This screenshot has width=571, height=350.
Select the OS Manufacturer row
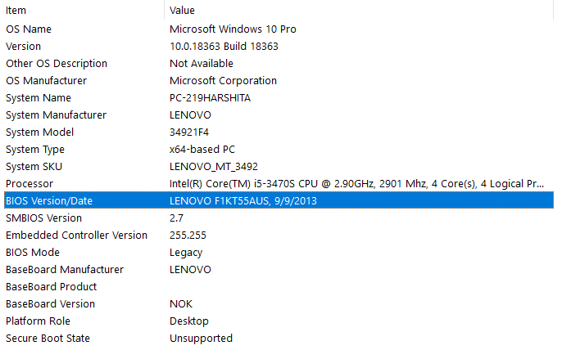click(x=46, y=80)
